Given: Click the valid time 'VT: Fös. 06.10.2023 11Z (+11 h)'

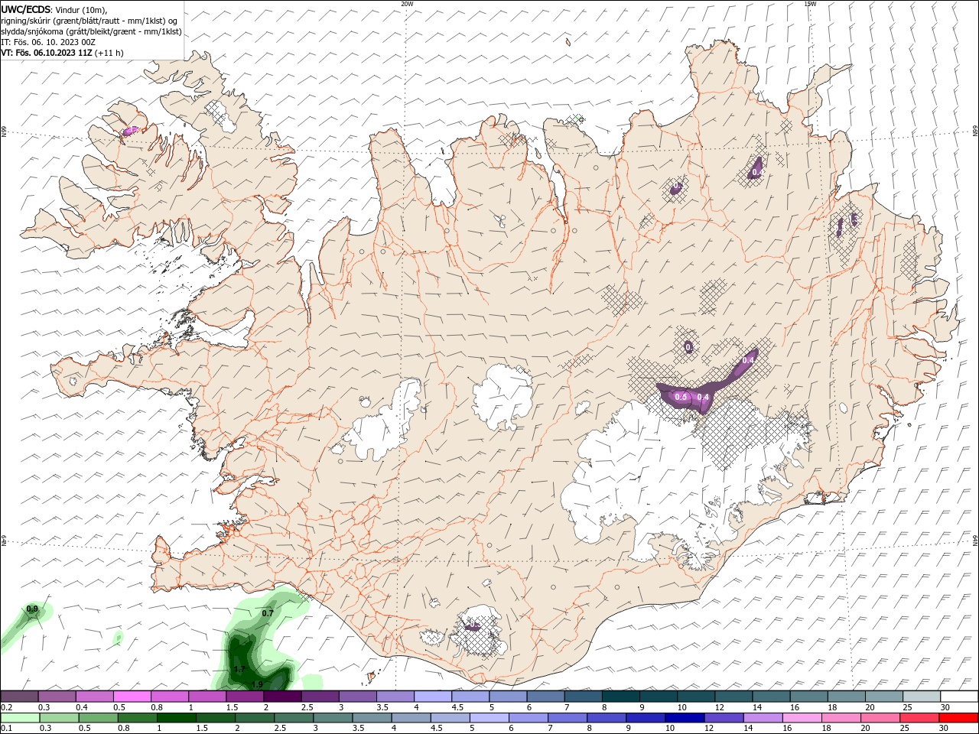Looking at the screenshot, I should tap(62, 53).
